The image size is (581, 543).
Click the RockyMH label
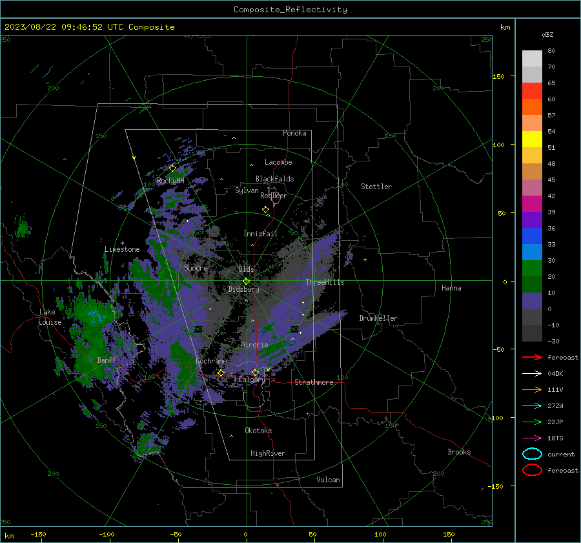pyautogui.click(x=170, y=181)
